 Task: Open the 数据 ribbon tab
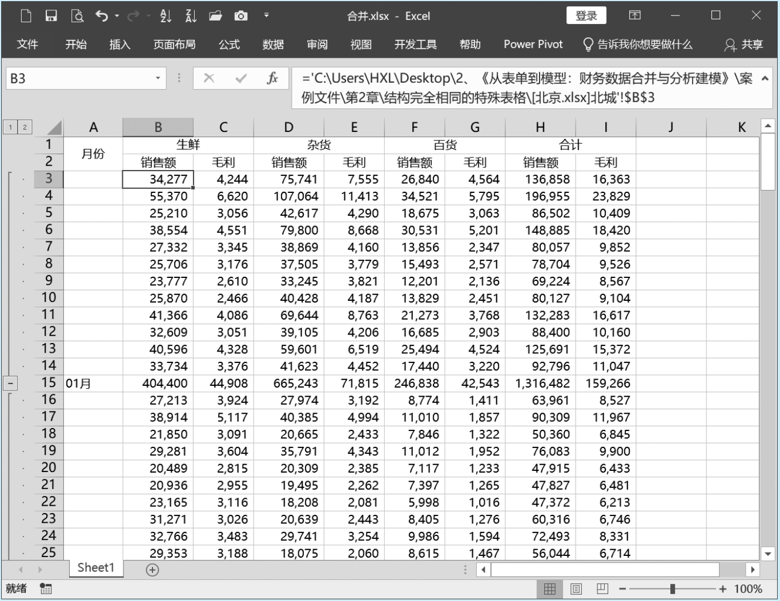tap(273, 45)
